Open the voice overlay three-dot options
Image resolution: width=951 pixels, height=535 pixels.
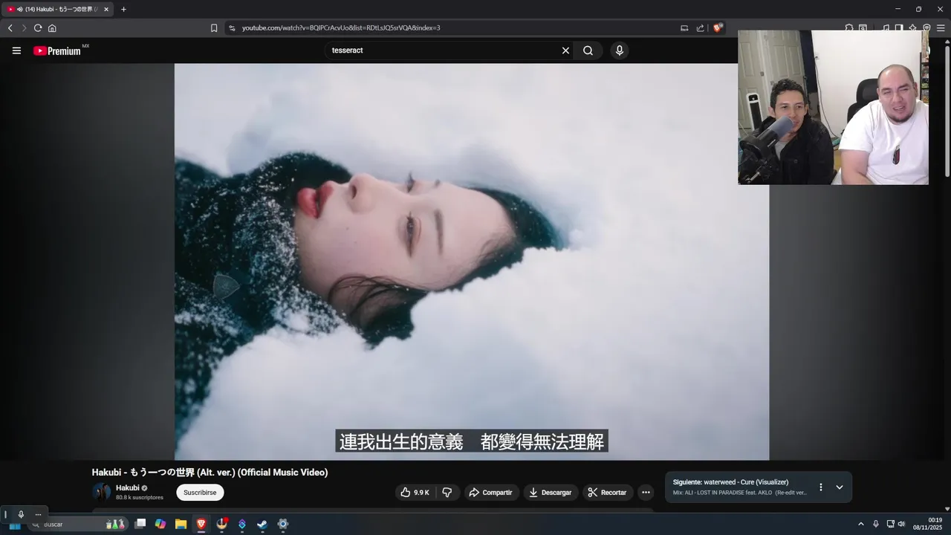[x=38, y=514]
